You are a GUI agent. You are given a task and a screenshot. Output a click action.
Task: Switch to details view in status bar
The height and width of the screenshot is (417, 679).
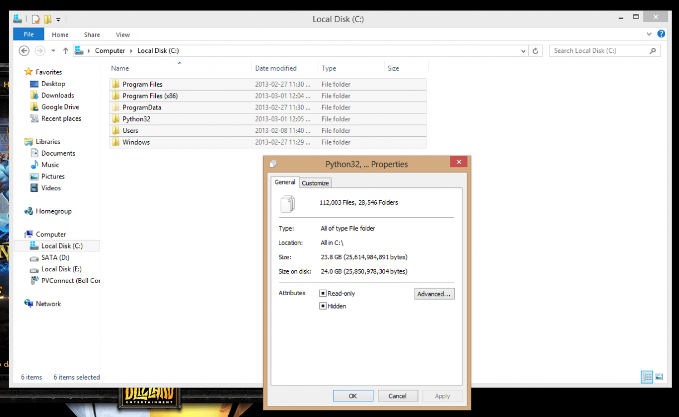tap(647, 377)
